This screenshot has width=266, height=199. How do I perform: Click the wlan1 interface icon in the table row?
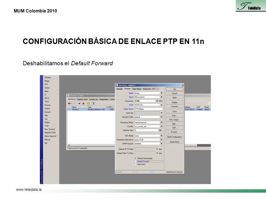(73, 109)
